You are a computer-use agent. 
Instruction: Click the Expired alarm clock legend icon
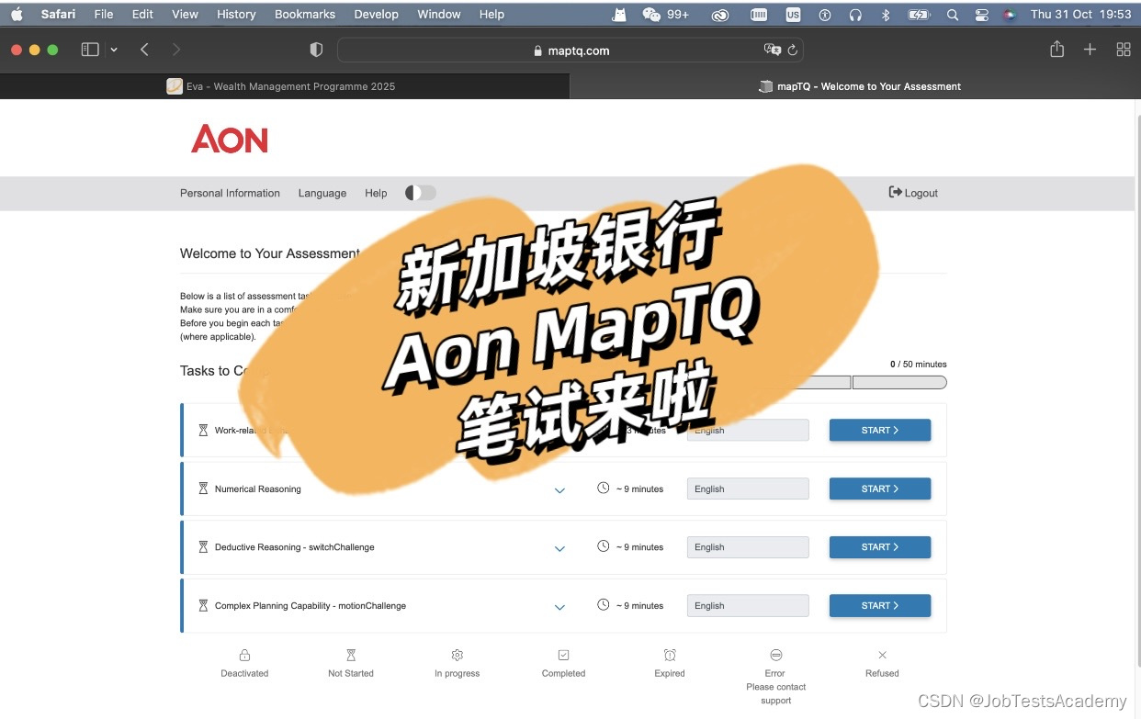point(670,655)
